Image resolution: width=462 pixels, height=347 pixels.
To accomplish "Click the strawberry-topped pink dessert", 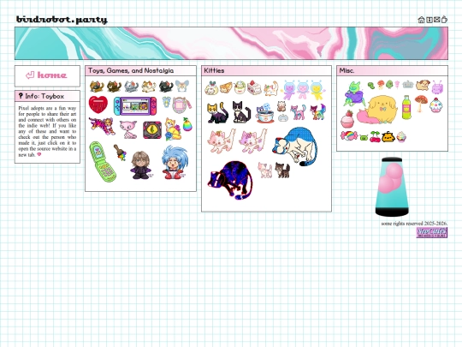I will [x=347, y=118].
